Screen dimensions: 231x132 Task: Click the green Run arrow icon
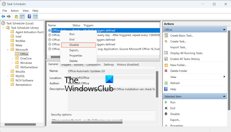coord(166,102)
